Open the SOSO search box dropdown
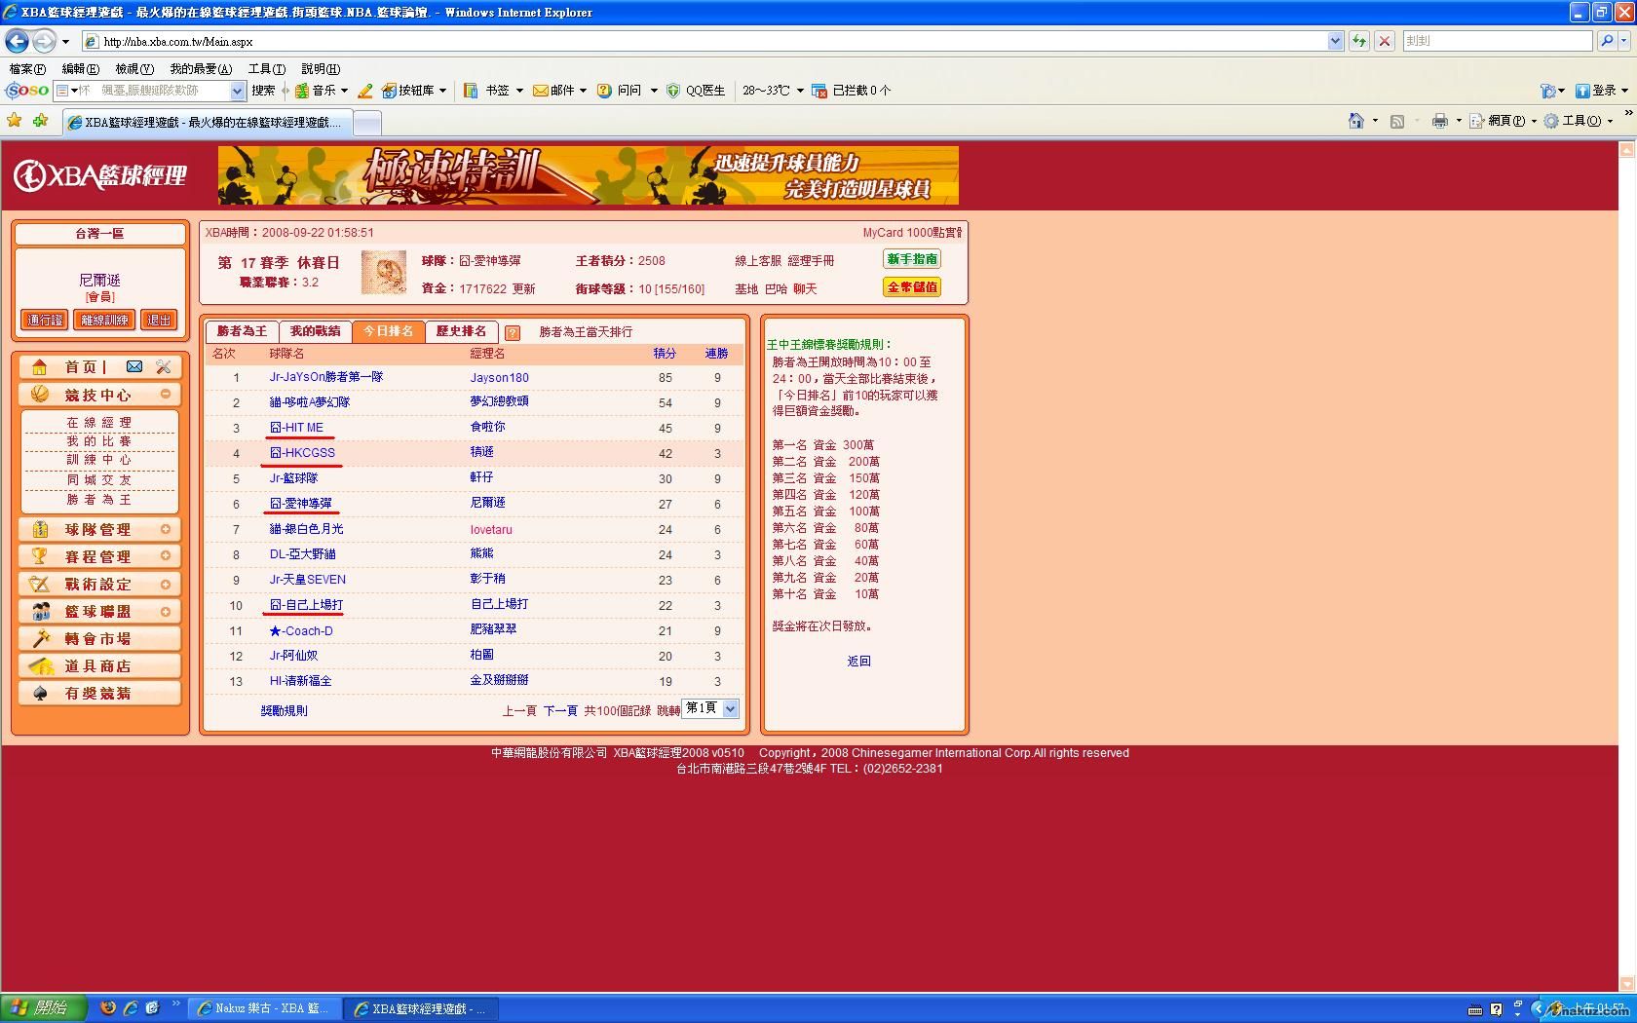The image size is (1637, 1023). [x=237, y=91]
